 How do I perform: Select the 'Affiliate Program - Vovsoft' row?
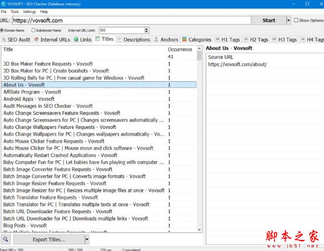coord(99,92)
